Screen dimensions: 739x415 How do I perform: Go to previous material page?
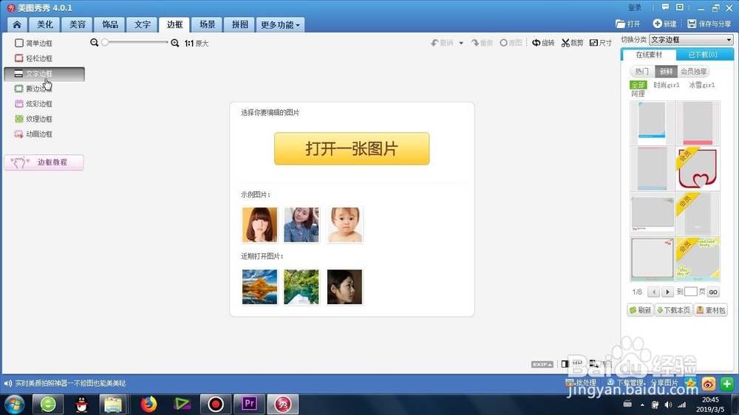coord(653,292)
